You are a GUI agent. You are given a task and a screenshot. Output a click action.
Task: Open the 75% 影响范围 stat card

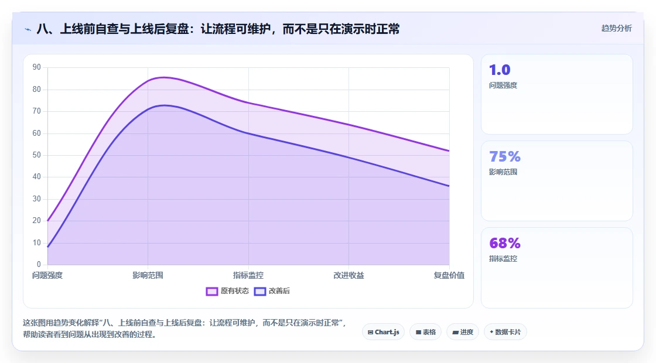[x=557, y=181]
